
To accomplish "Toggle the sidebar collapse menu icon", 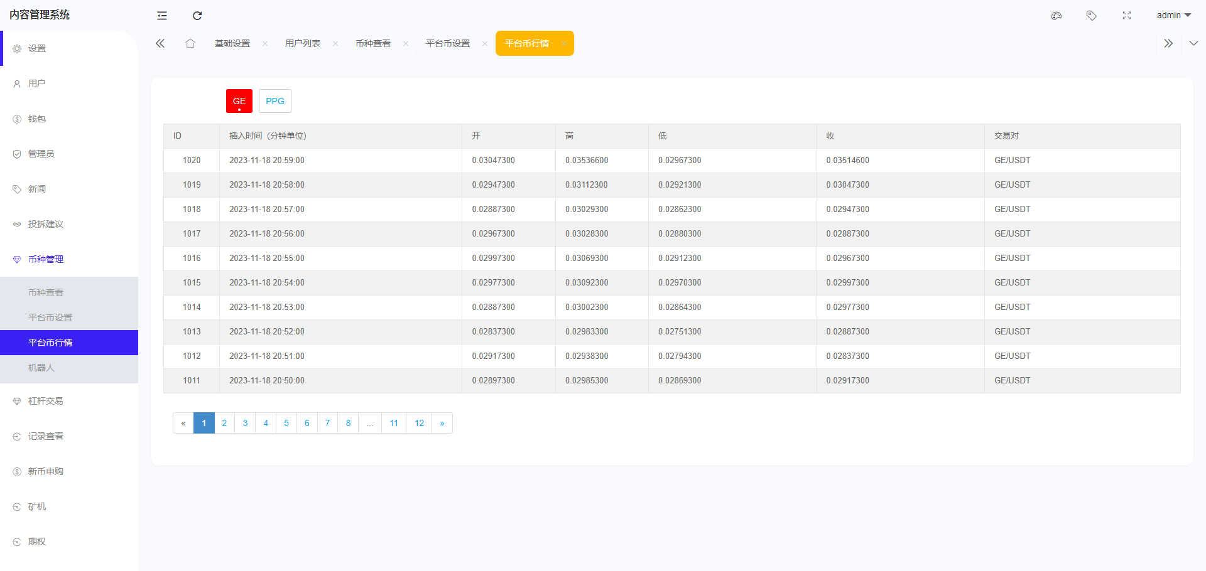I will pos(162,16).
